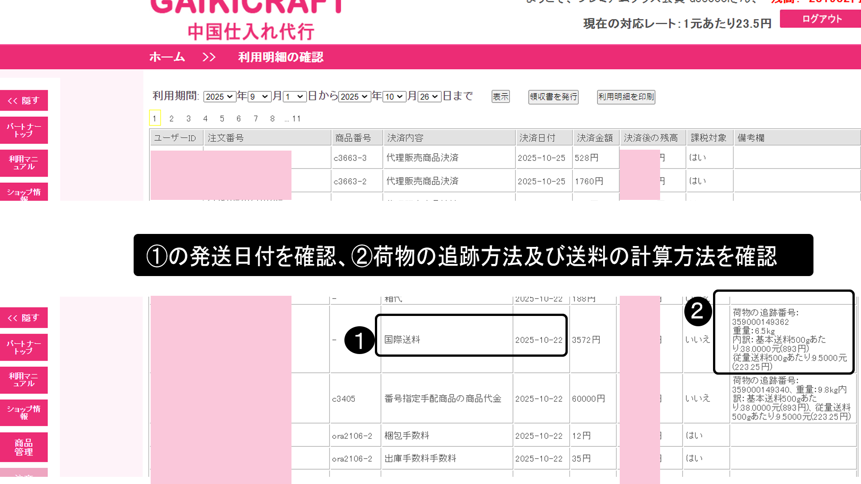Screen dimensions: 861x484
Task: Click ホーム breadcrumb link
Action: tap(167, 57)
